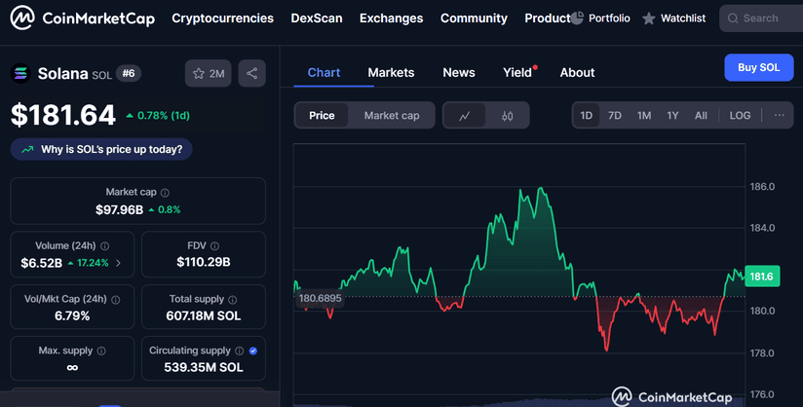Click the 17.24% volume change text
The height and width of the screenshot is (407, 803).
coord(93,263)
